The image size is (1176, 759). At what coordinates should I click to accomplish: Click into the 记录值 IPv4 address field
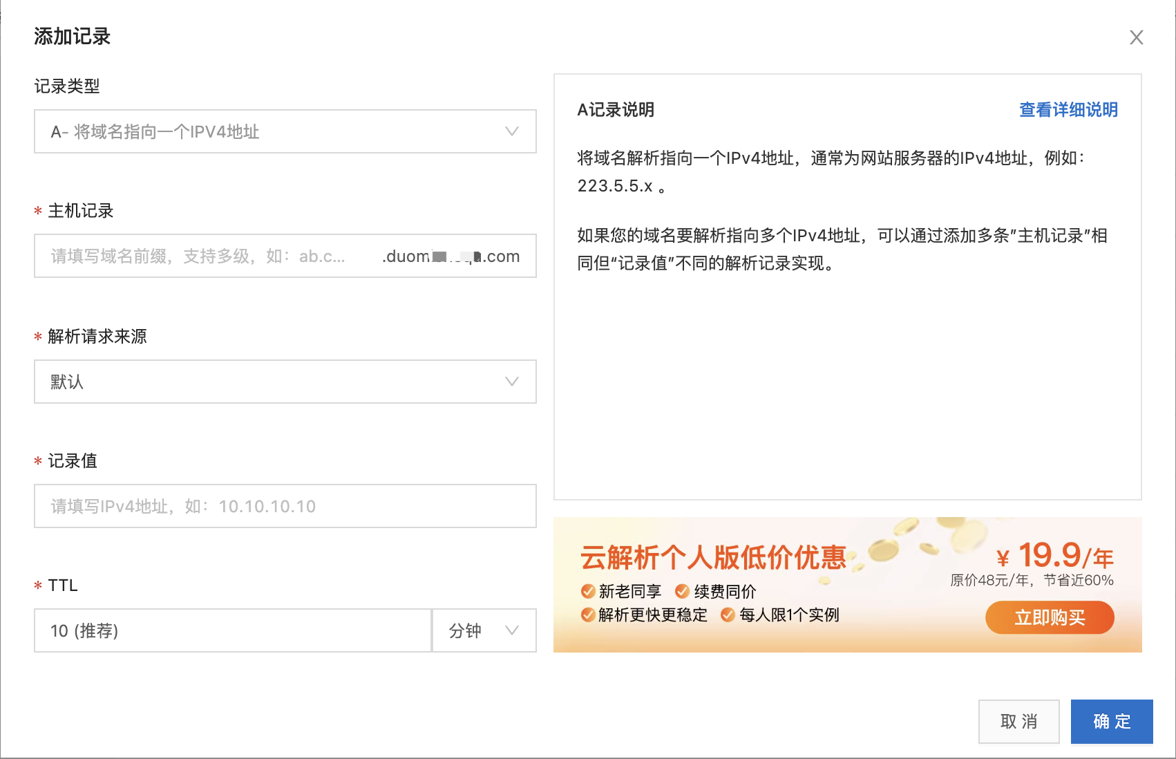[x=285, y=506]
